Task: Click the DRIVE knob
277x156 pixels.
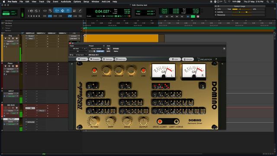Action: [x=127, y=121]
